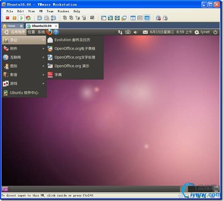Screen dimensions: 223x201
Task: Close the Ubuntu10.04 tab
Action: click(56, 26)
